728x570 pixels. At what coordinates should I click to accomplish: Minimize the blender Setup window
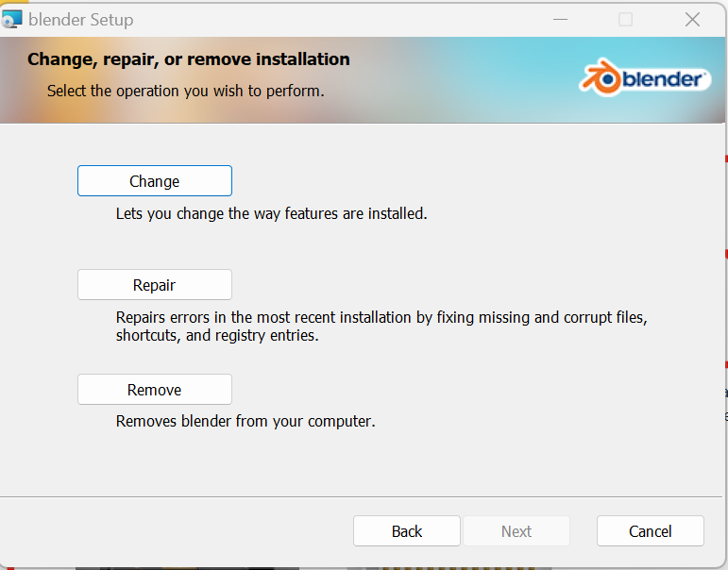(x=560, y=20)
